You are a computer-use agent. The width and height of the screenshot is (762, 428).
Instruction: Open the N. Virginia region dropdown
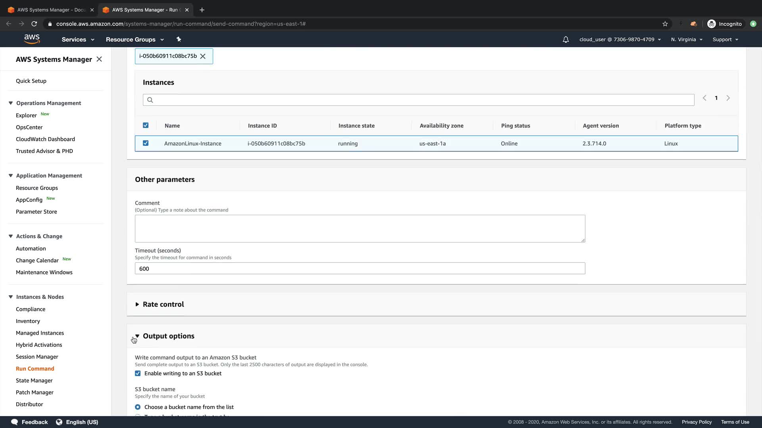click(x=687, y=40)
